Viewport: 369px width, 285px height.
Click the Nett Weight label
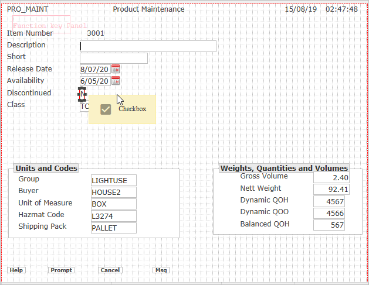pos(260,188)
